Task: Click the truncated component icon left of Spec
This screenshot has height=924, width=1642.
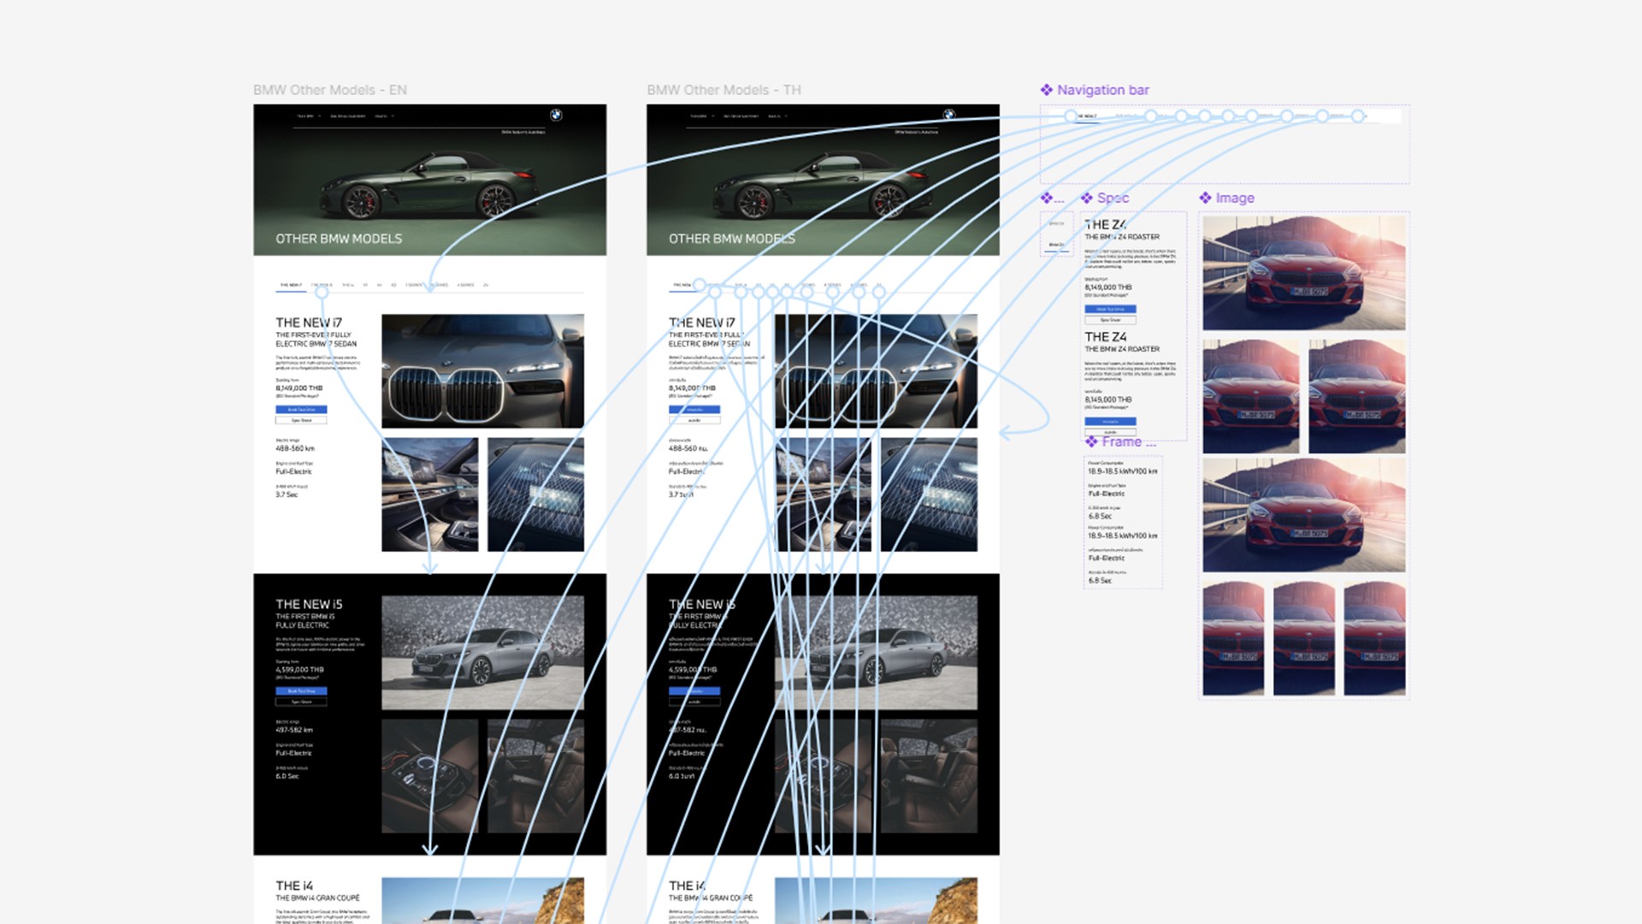Action: (x=1046, y=198)
